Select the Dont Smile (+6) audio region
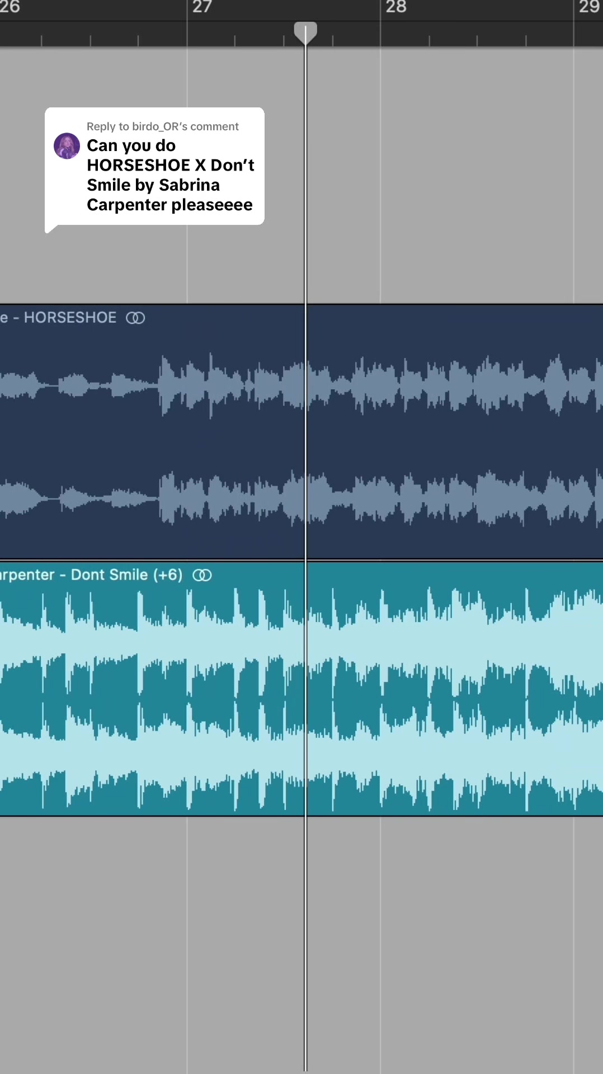The height and width of the screenshot is (1074, 603). coord(301,689)
